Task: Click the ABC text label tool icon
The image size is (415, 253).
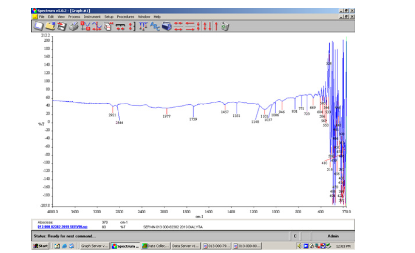Action: pos(155,26)
